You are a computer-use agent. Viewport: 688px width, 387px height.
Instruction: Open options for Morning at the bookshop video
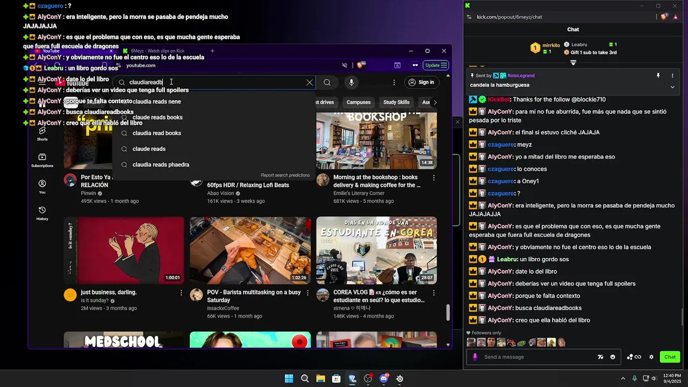pos(434,177)
